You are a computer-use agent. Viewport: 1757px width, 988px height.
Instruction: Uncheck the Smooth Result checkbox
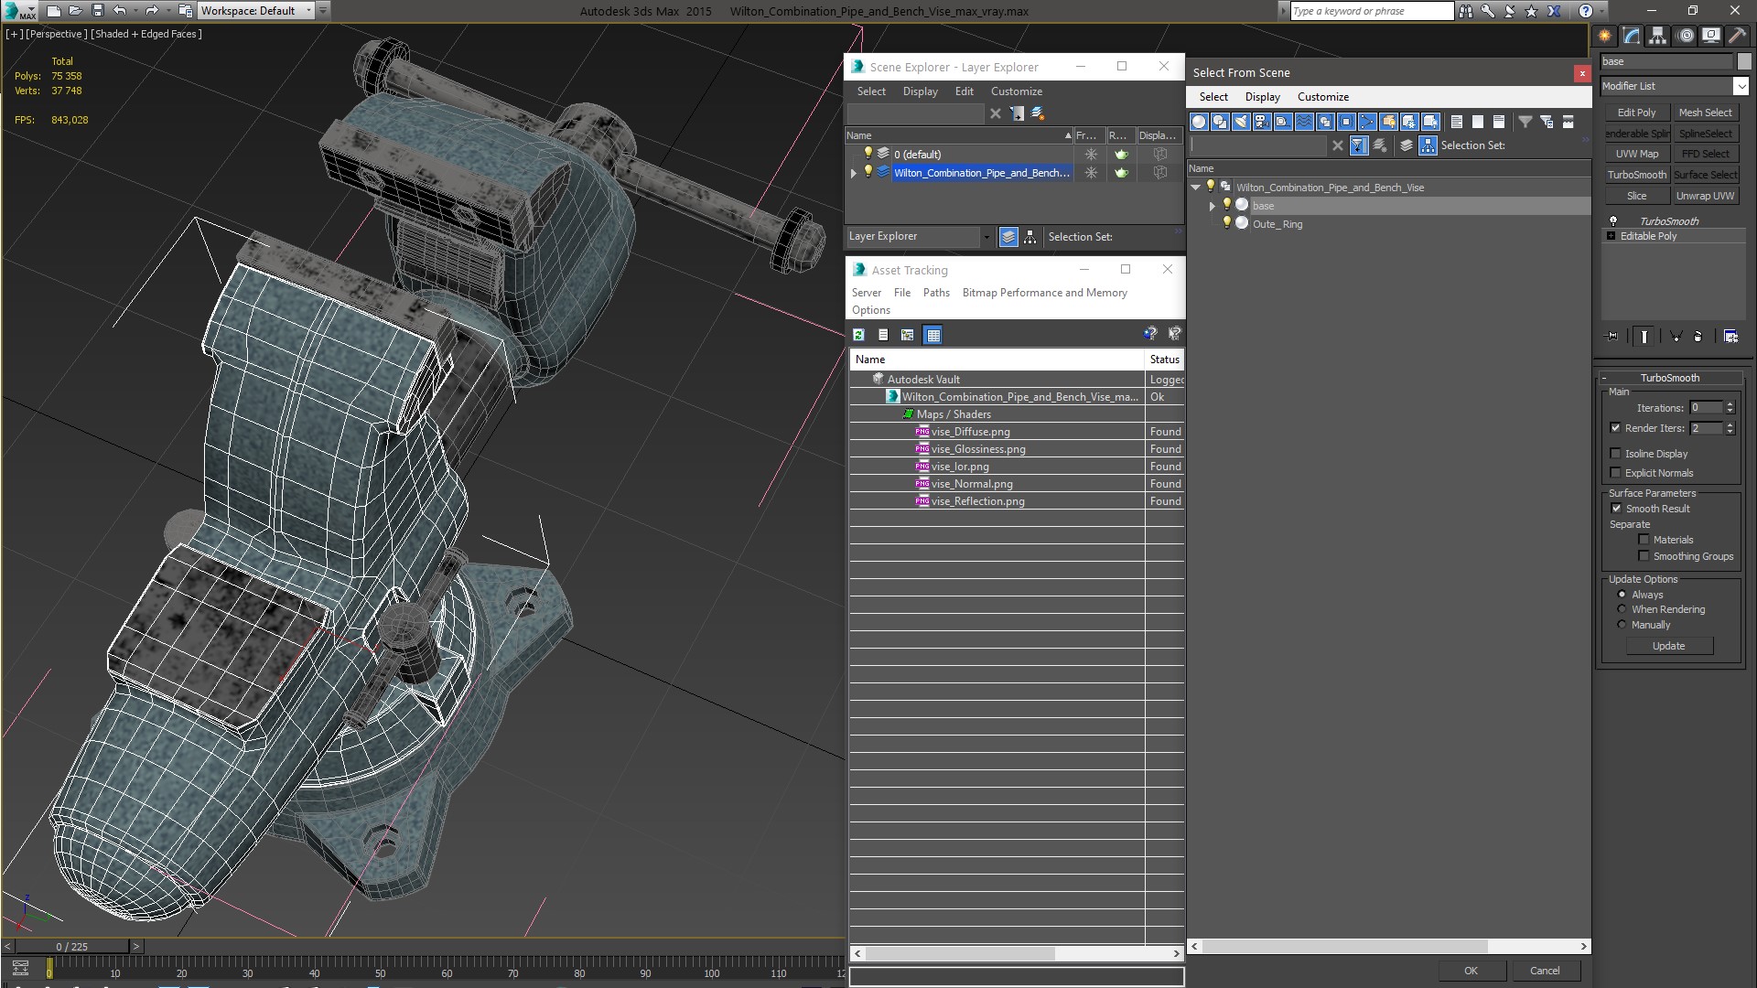tap(1616, 509)
